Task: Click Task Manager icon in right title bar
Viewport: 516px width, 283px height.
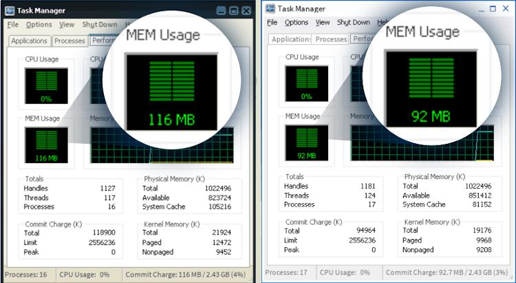Action: pyautogui.click(x=270, y=8)
